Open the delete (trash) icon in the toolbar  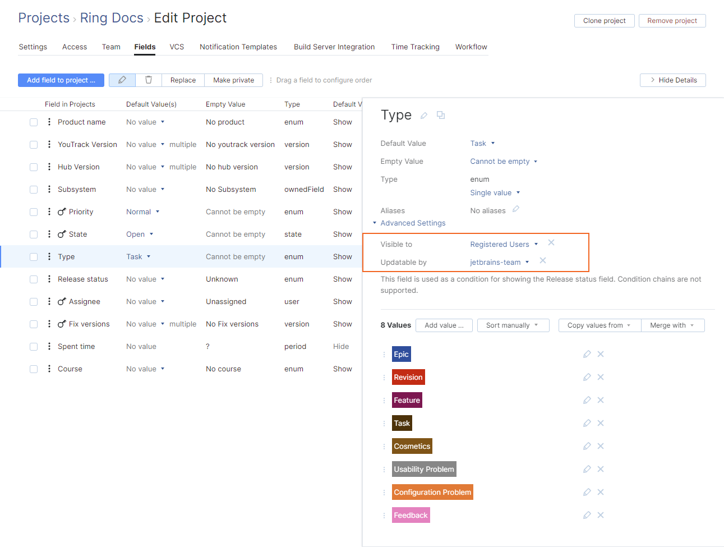(148, 80)
